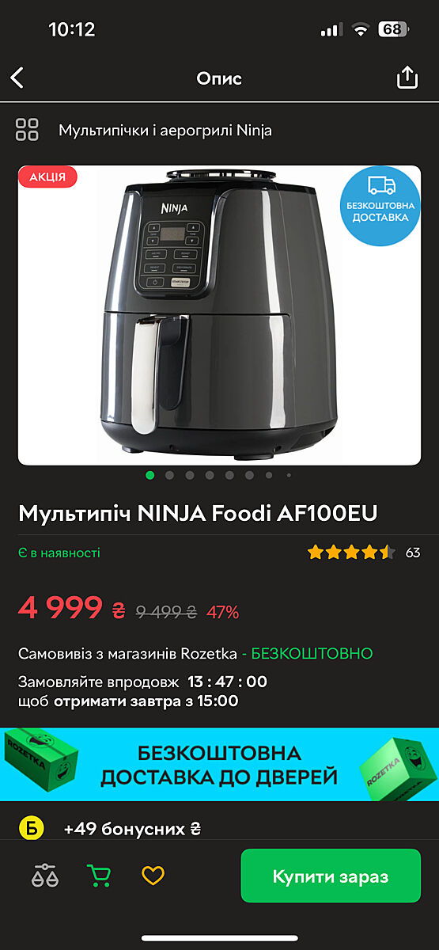The height and width of the screenshot is (950, 439).
Task: Open the 63 reviews count
Action: coord(413,553)
